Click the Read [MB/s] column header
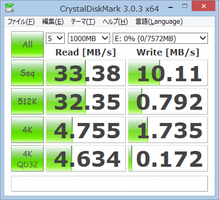The width and height of the screenshot is (219, 200). click(x=86, y=52)
